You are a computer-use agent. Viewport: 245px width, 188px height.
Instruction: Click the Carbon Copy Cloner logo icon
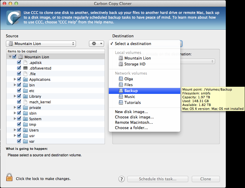tap(13, 17)
